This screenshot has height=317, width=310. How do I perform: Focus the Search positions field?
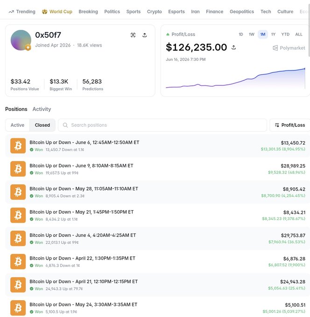coord(162,125)
